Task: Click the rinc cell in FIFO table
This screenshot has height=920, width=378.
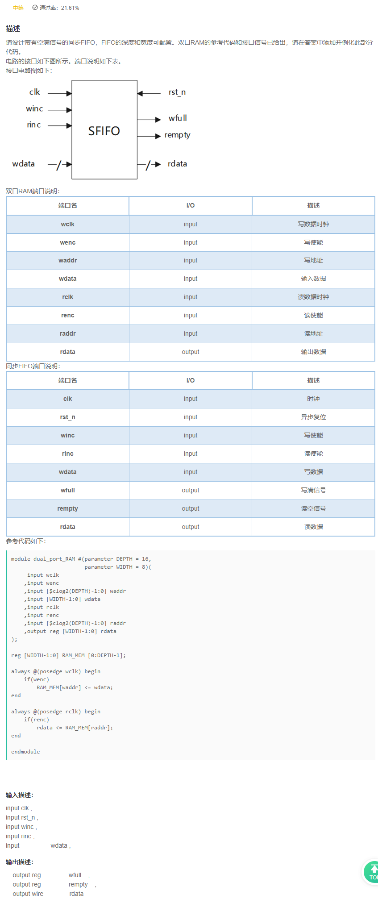Action: coord(68,454)
